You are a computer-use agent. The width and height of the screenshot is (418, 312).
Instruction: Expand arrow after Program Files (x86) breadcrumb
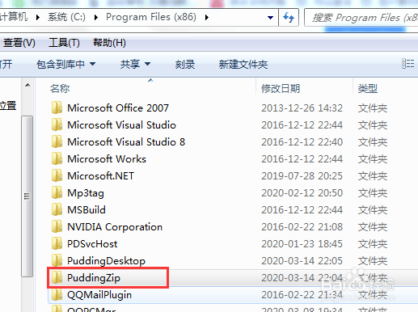(207, 18)
